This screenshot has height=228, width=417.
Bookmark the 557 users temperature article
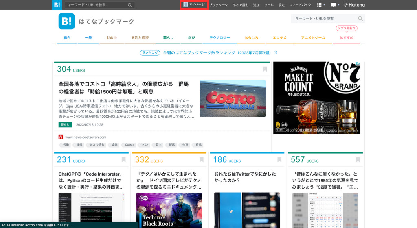(x=358, y=160)
